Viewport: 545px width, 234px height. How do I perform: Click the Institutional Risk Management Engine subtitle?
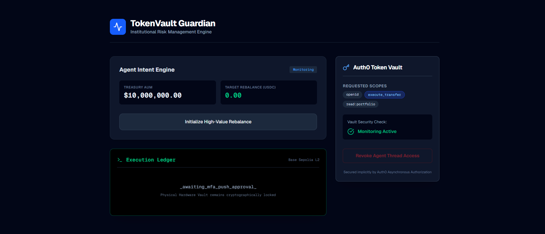click(x=171, y=32)
